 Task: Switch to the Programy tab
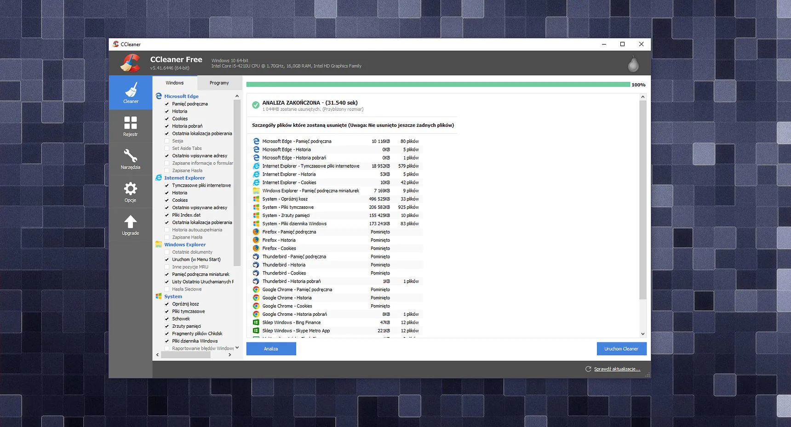[x=219, y=83]
